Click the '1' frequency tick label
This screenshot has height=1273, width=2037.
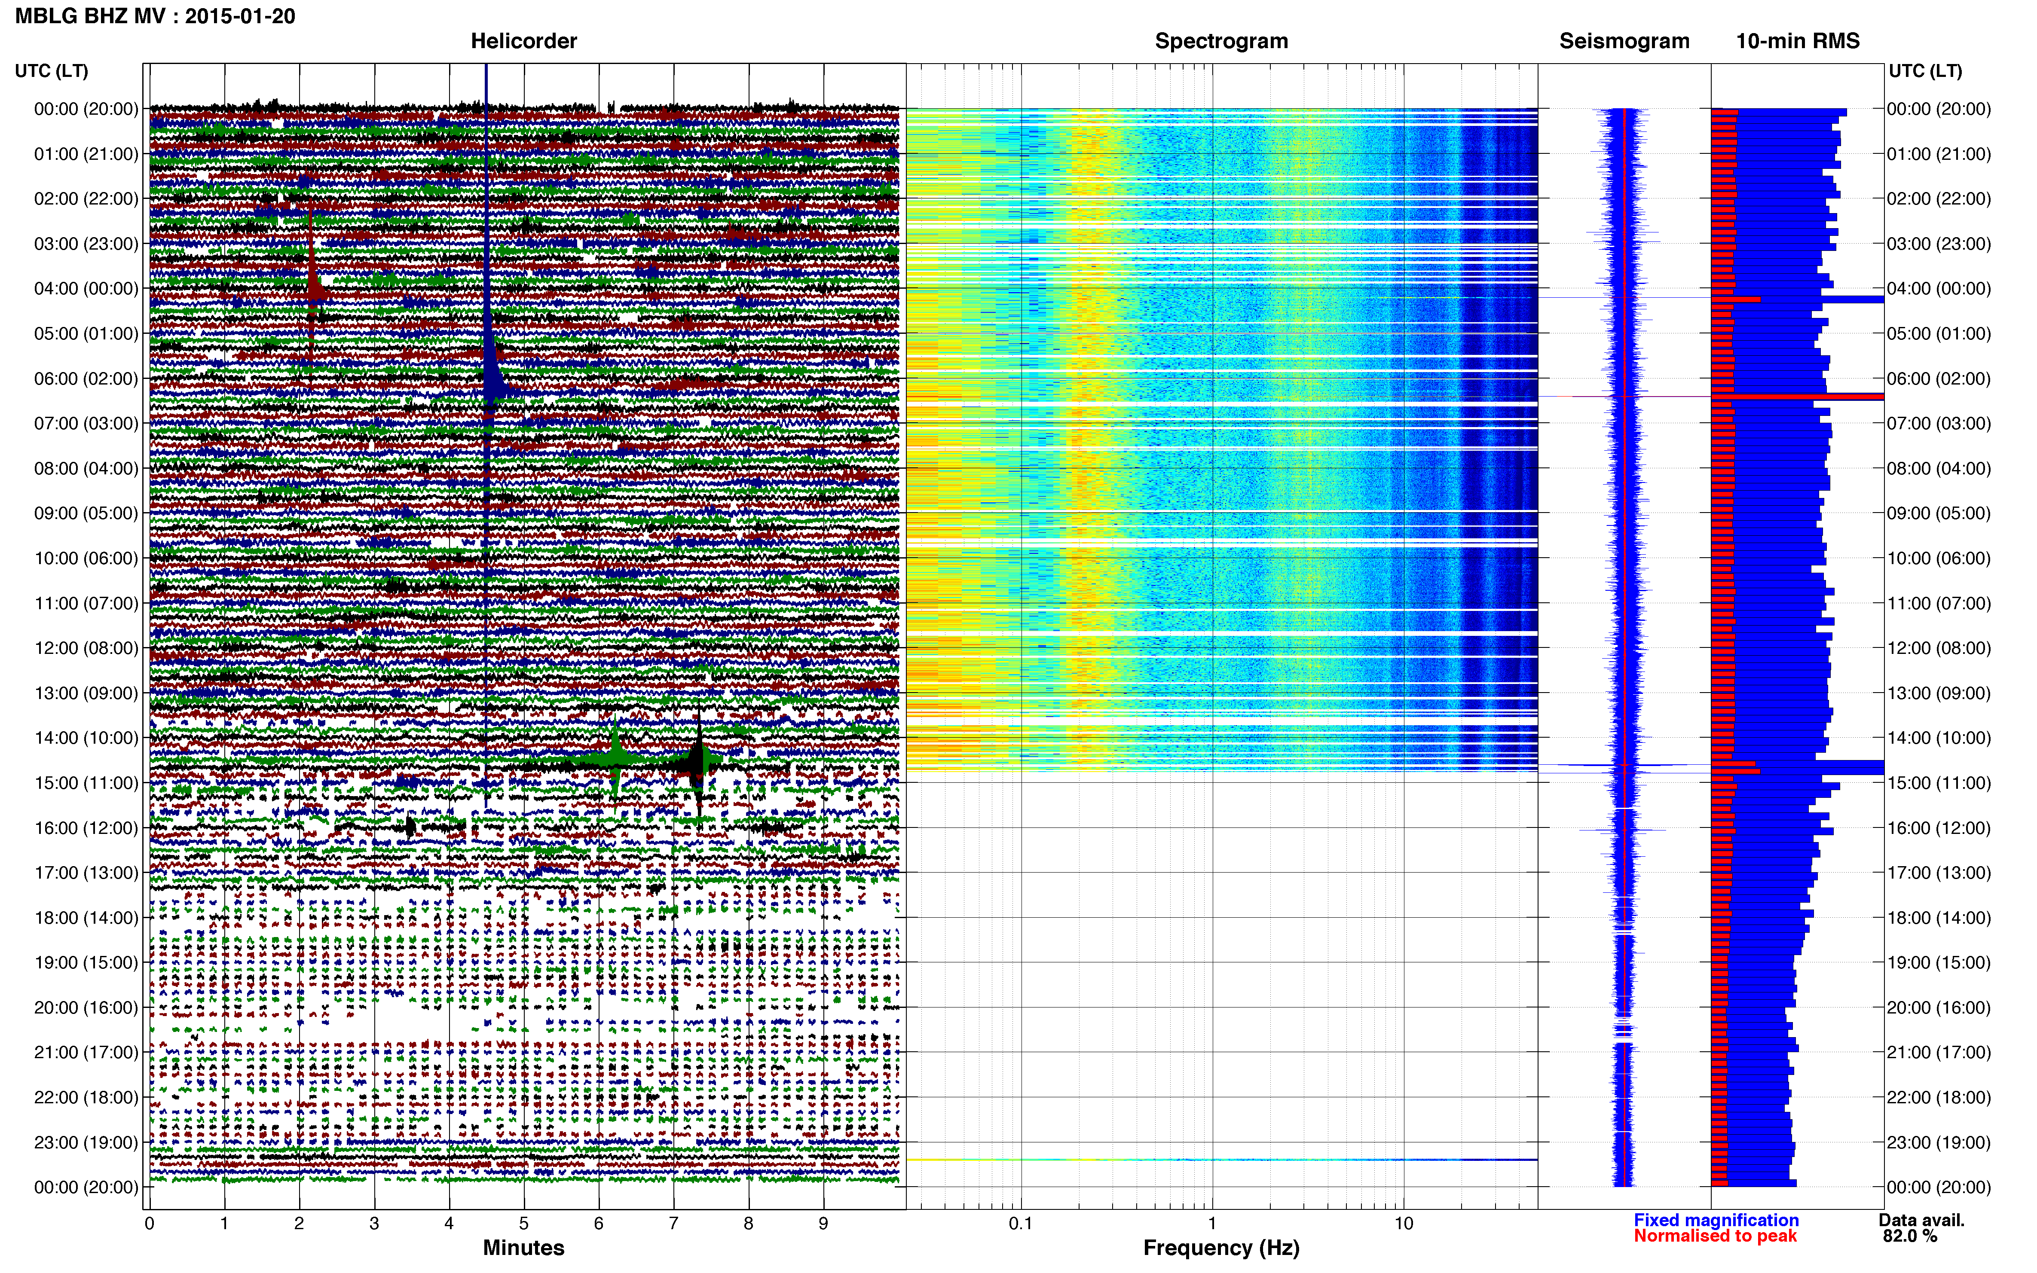pyautogui.click(x=1212, y=1223)
